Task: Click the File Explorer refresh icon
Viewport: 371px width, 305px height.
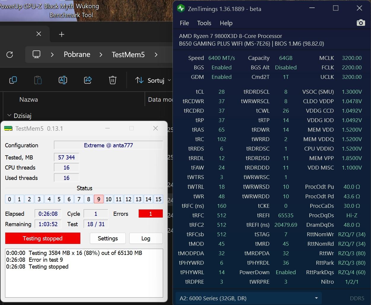Action: (10, 55)
